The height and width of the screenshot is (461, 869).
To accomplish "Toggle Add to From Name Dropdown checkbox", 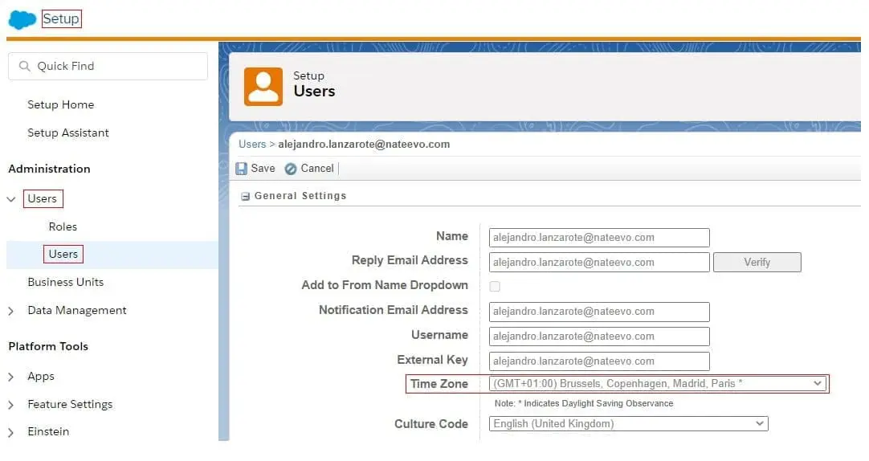I will [495, 286].
